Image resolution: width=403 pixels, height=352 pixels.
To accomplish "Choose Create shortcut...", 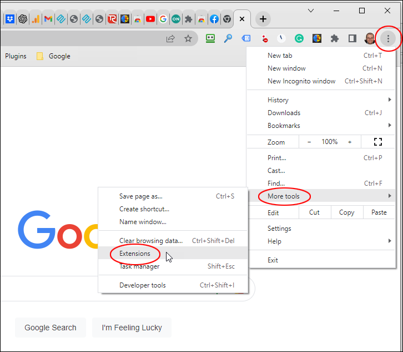I will click(173, 209).
